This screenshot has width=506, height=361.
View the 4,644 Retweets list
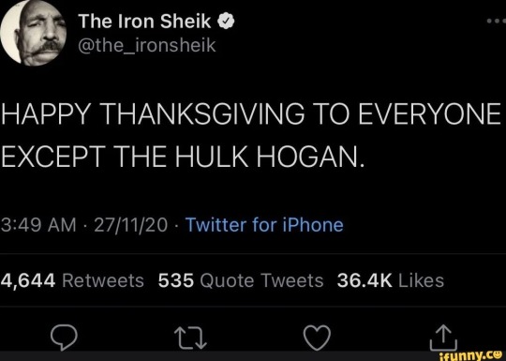(x=72, y=280)
